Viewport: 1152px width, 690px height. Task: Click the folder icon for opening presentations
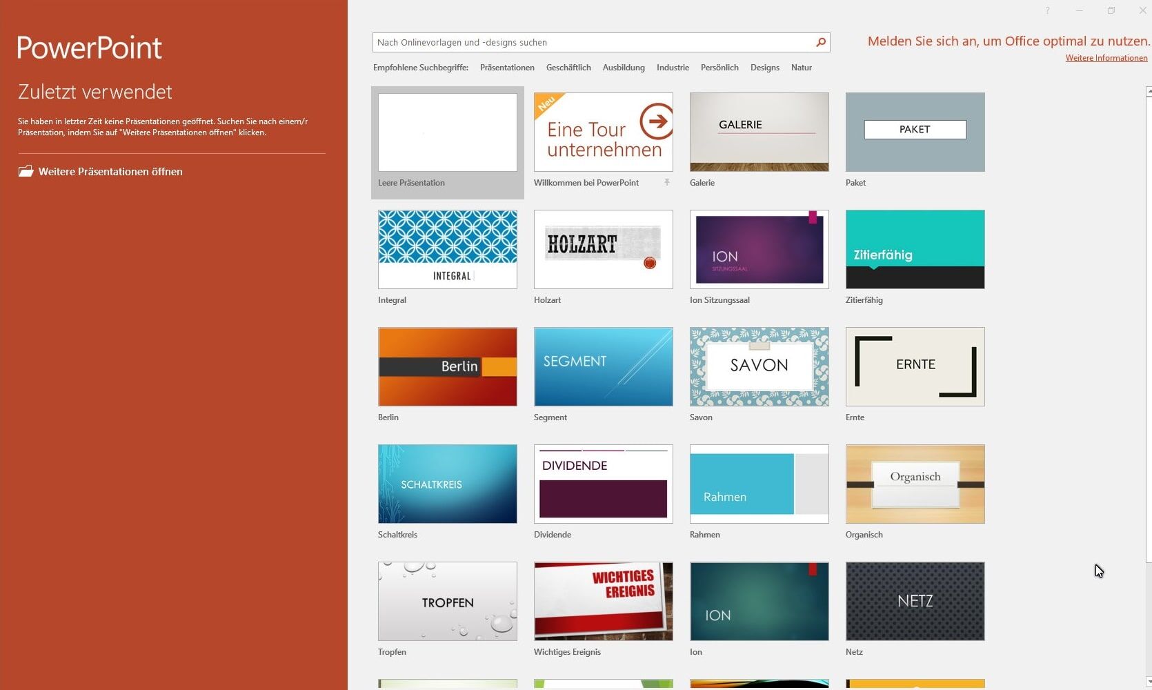pyautogui.click(x=26, y=171)
